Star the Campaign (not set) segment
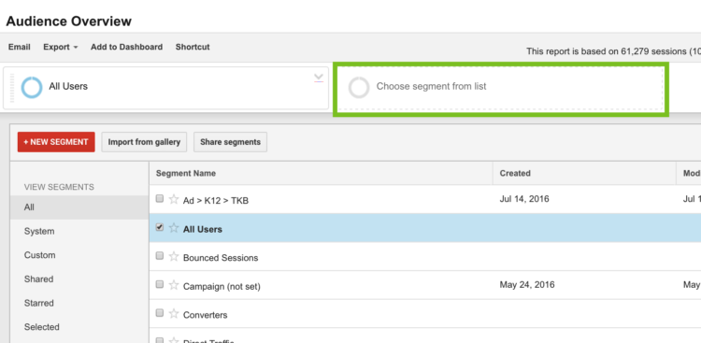 coord(174,285)
